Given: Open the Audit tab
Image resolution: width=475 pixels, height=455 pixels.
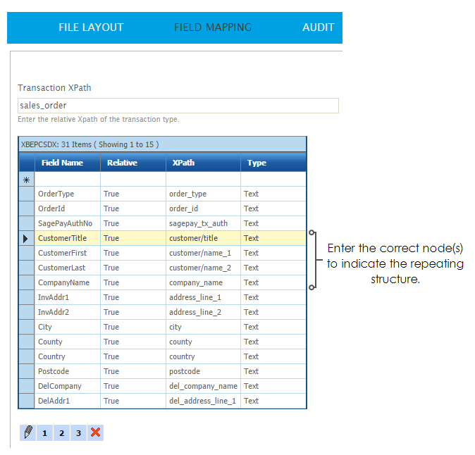Looking at the screenshot, I should click(318, 27).
